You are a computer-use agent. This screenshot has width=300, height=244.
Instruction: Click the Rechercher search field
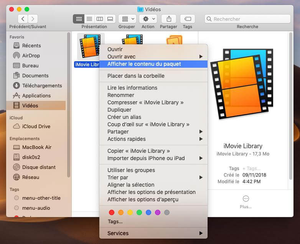(x=247, y=19)
